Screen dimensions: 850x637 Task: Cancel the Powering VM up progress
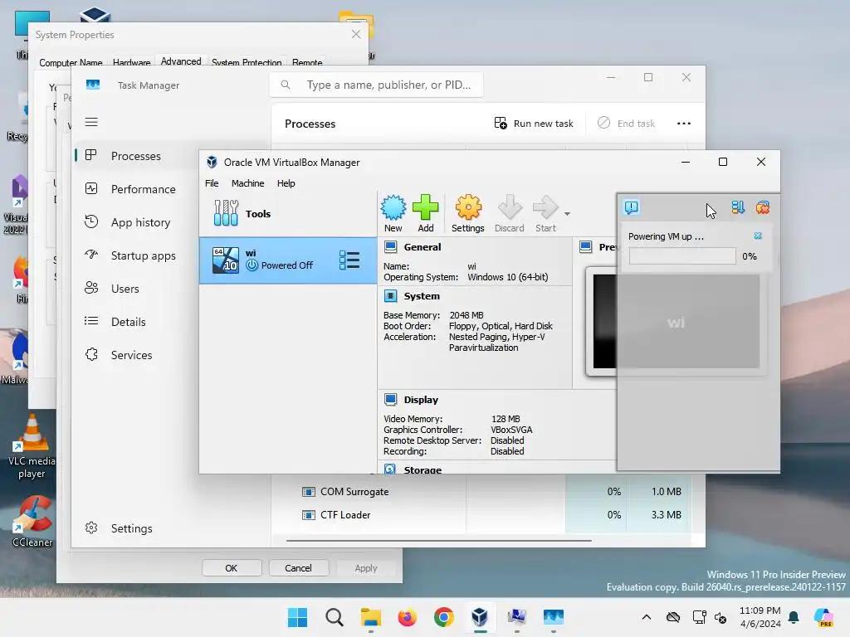758,236
